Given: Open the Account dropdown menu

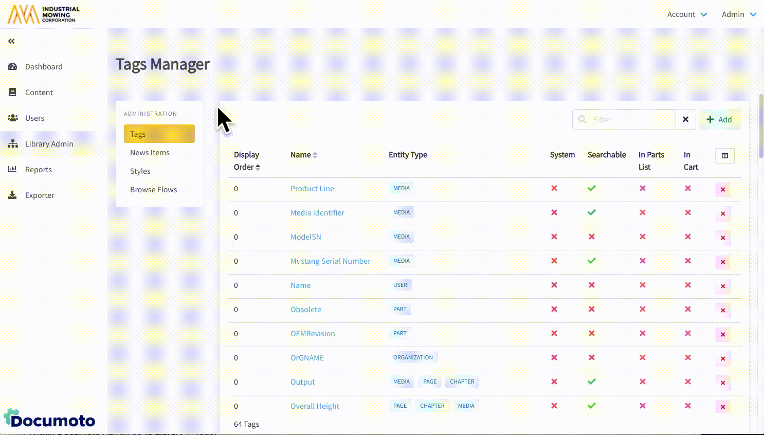Looking at the screenshot, I should pyautogui.click(x=687, y=14).
